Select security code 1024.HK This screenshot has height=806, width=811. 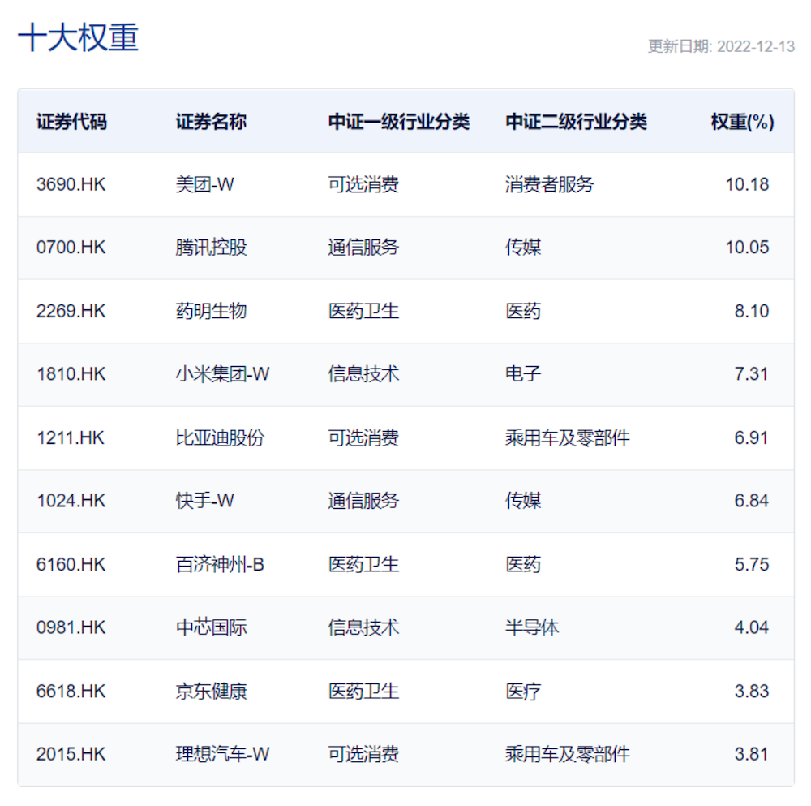(x=71, y=501)
